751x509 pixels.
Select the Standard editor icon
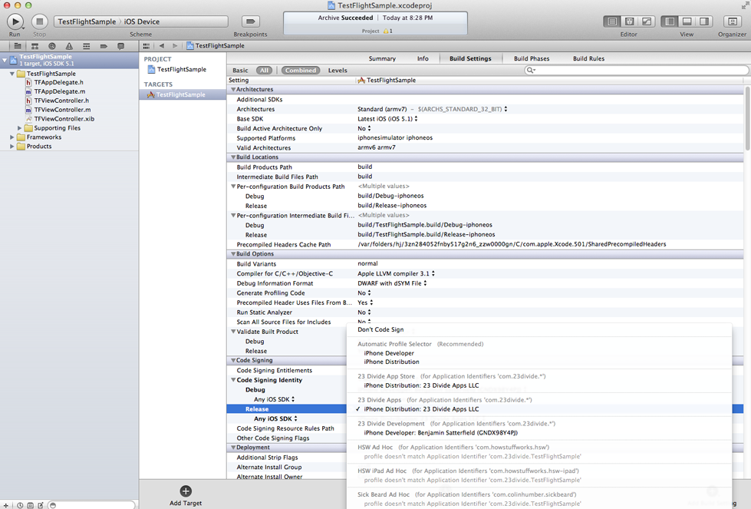pyautogui.click(x=612, y=21)
